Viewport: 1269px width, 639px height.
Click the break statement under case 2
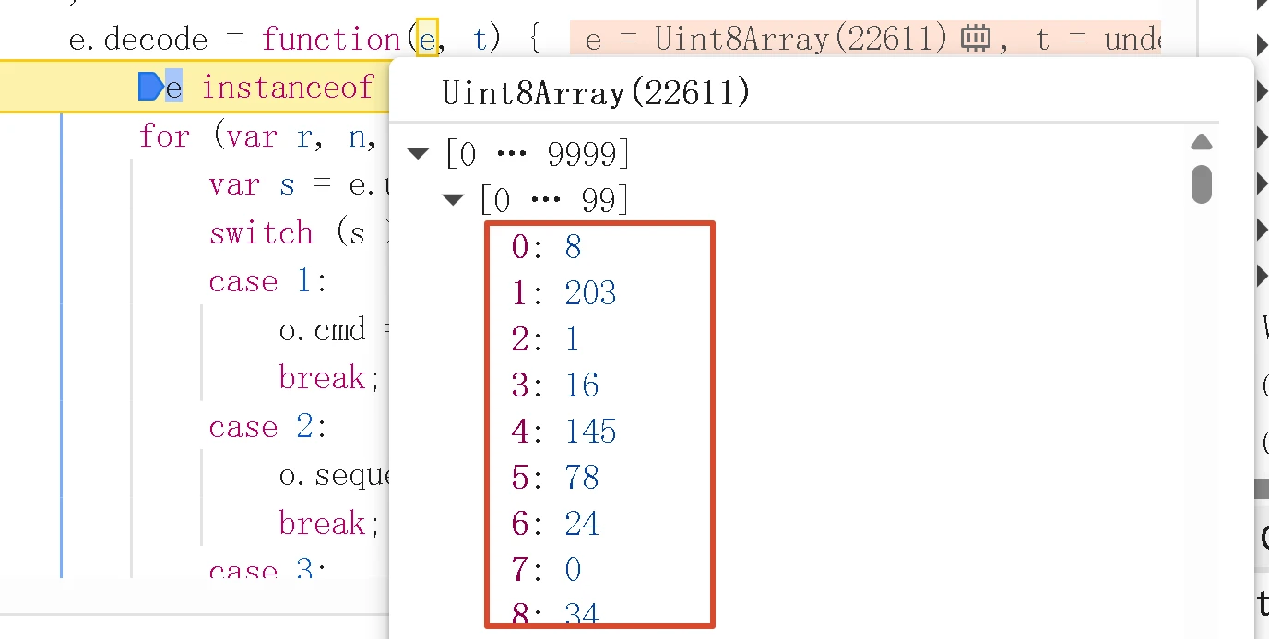point(329,523)
